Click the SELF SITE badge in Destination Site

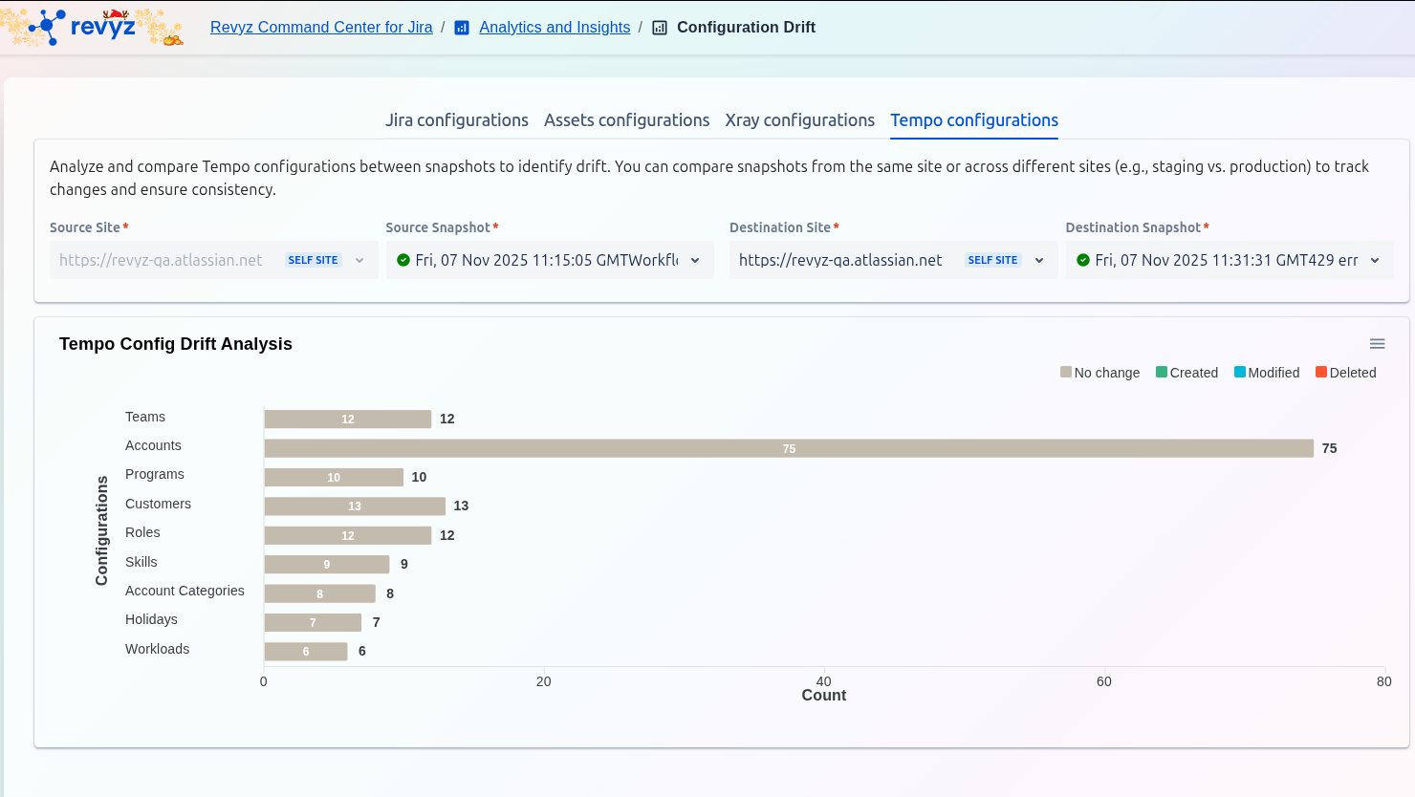point(992,260)
